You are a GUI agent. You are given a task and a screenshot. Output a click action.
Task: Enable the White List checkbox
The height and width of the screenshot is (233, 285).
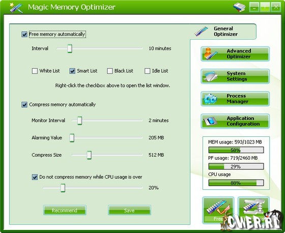pos(35,71)
